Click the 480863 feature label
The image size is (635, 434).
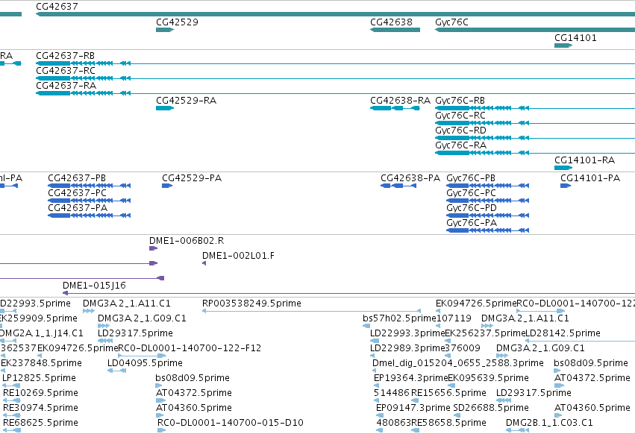(x=394, y=423)
